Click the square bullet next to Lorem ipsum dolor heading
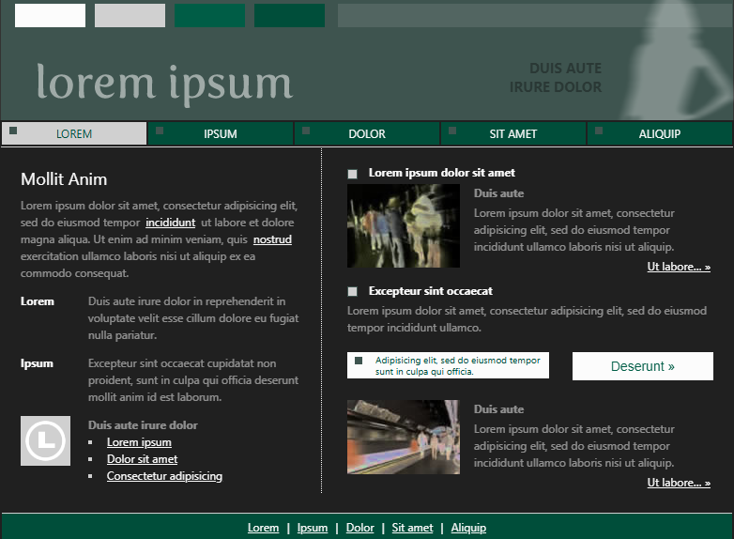Screen dimensions: 734x539 point(353,174)
